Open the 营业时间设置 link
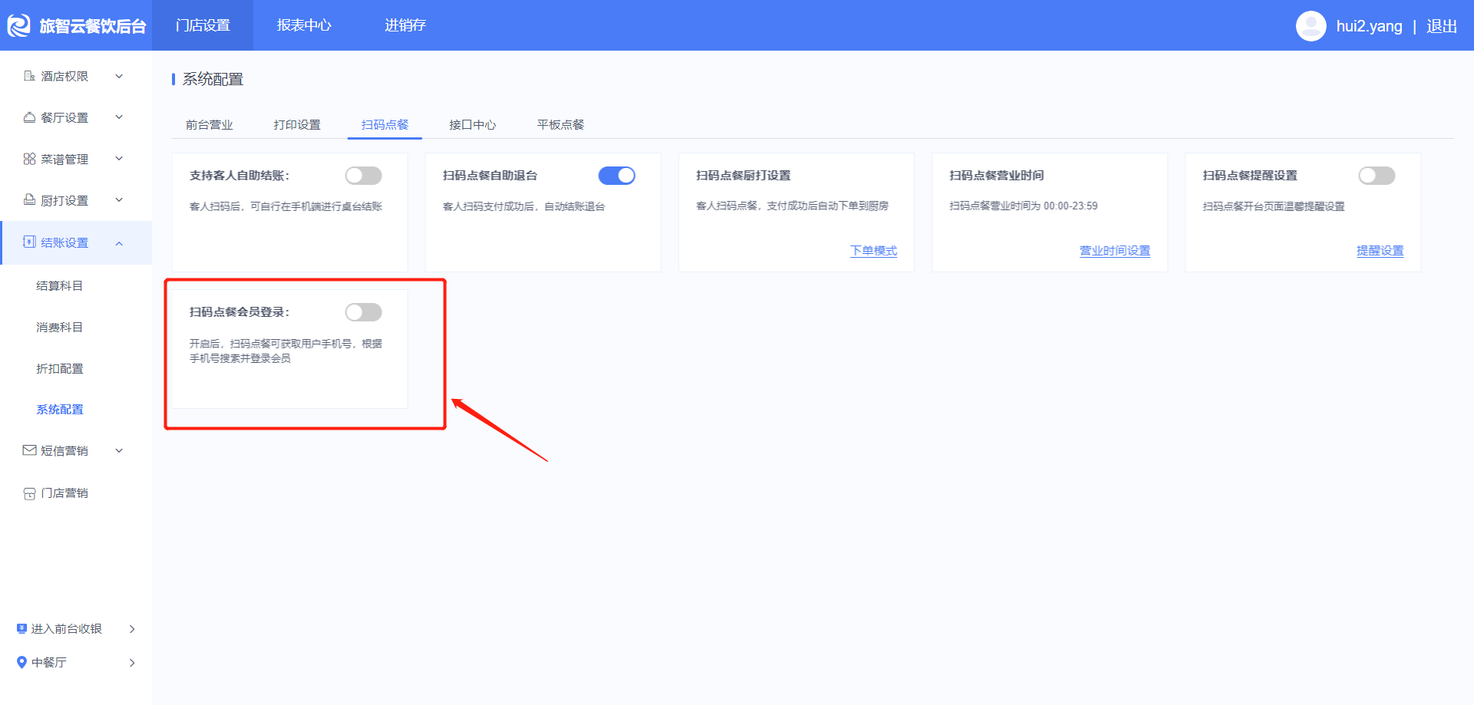 coord(1115,251)
